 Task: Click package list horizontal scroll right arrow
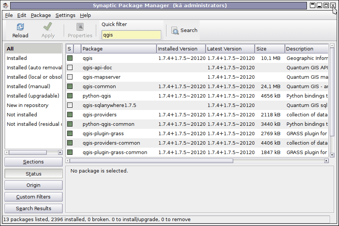tap(327, 161)
